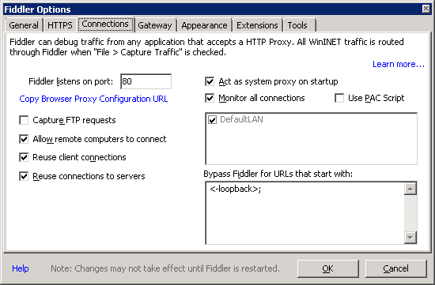Viewport: 435px width, 285px height.
Task: Click the Learn more link
Action: coord(399,64)
